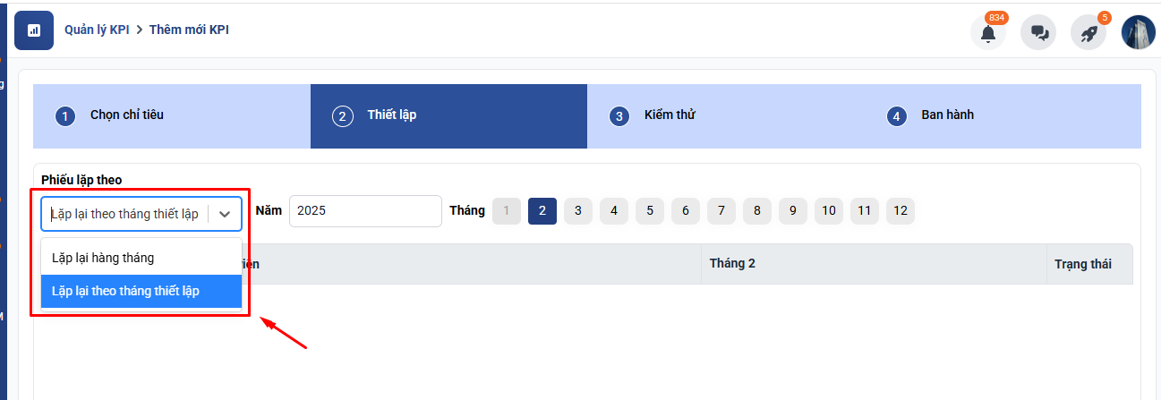Open the chat messages icon
1161x400 pixels.
[1038, 32]
